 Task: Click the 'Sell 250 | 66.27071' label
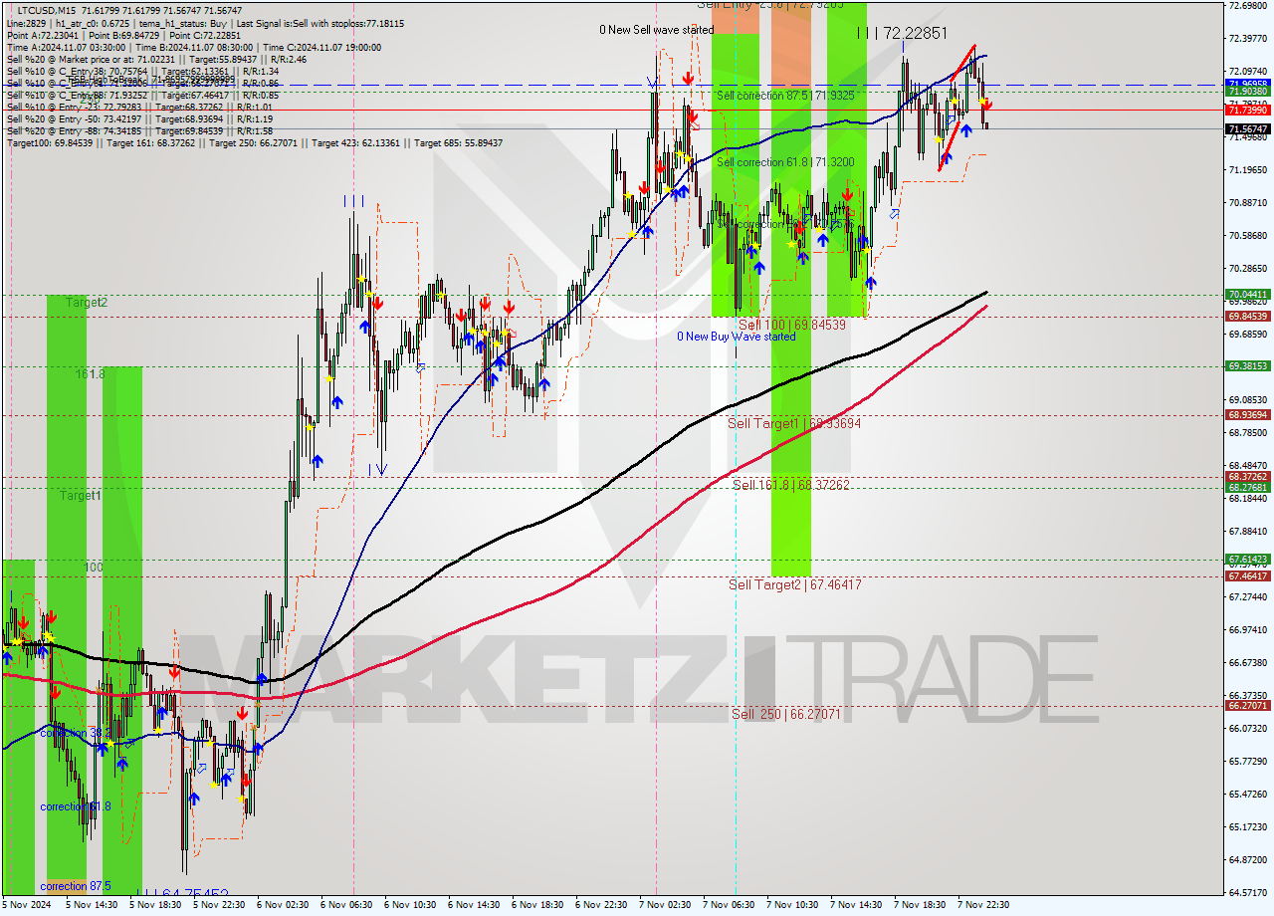click(x=786, y=714)
